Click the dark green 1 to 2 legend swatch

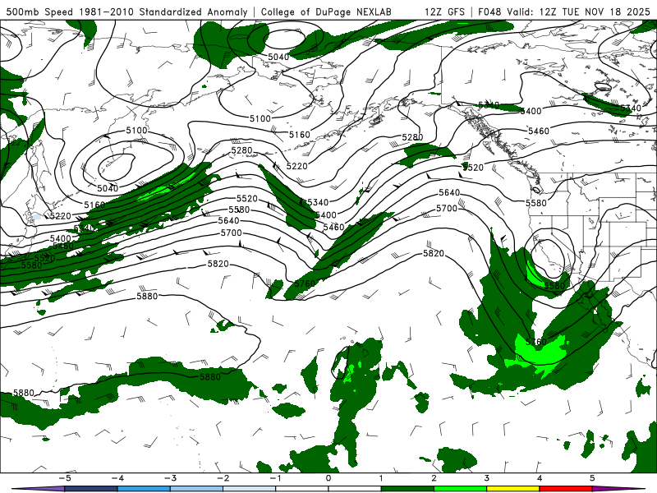coord(407,489)
